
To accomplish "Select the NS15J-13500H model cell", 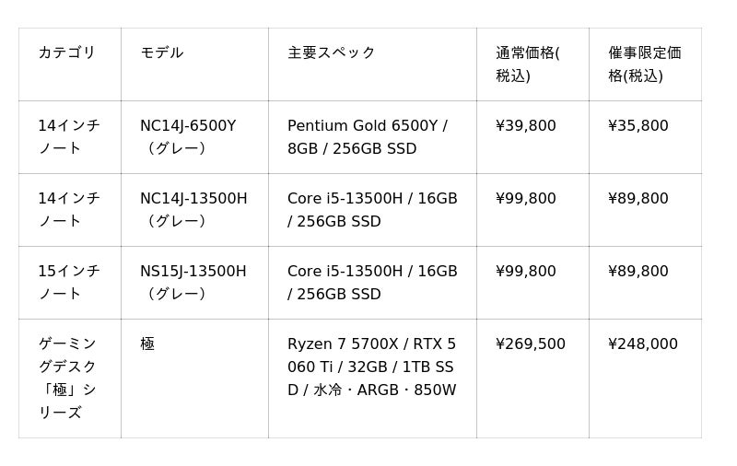I will point(193,283).
